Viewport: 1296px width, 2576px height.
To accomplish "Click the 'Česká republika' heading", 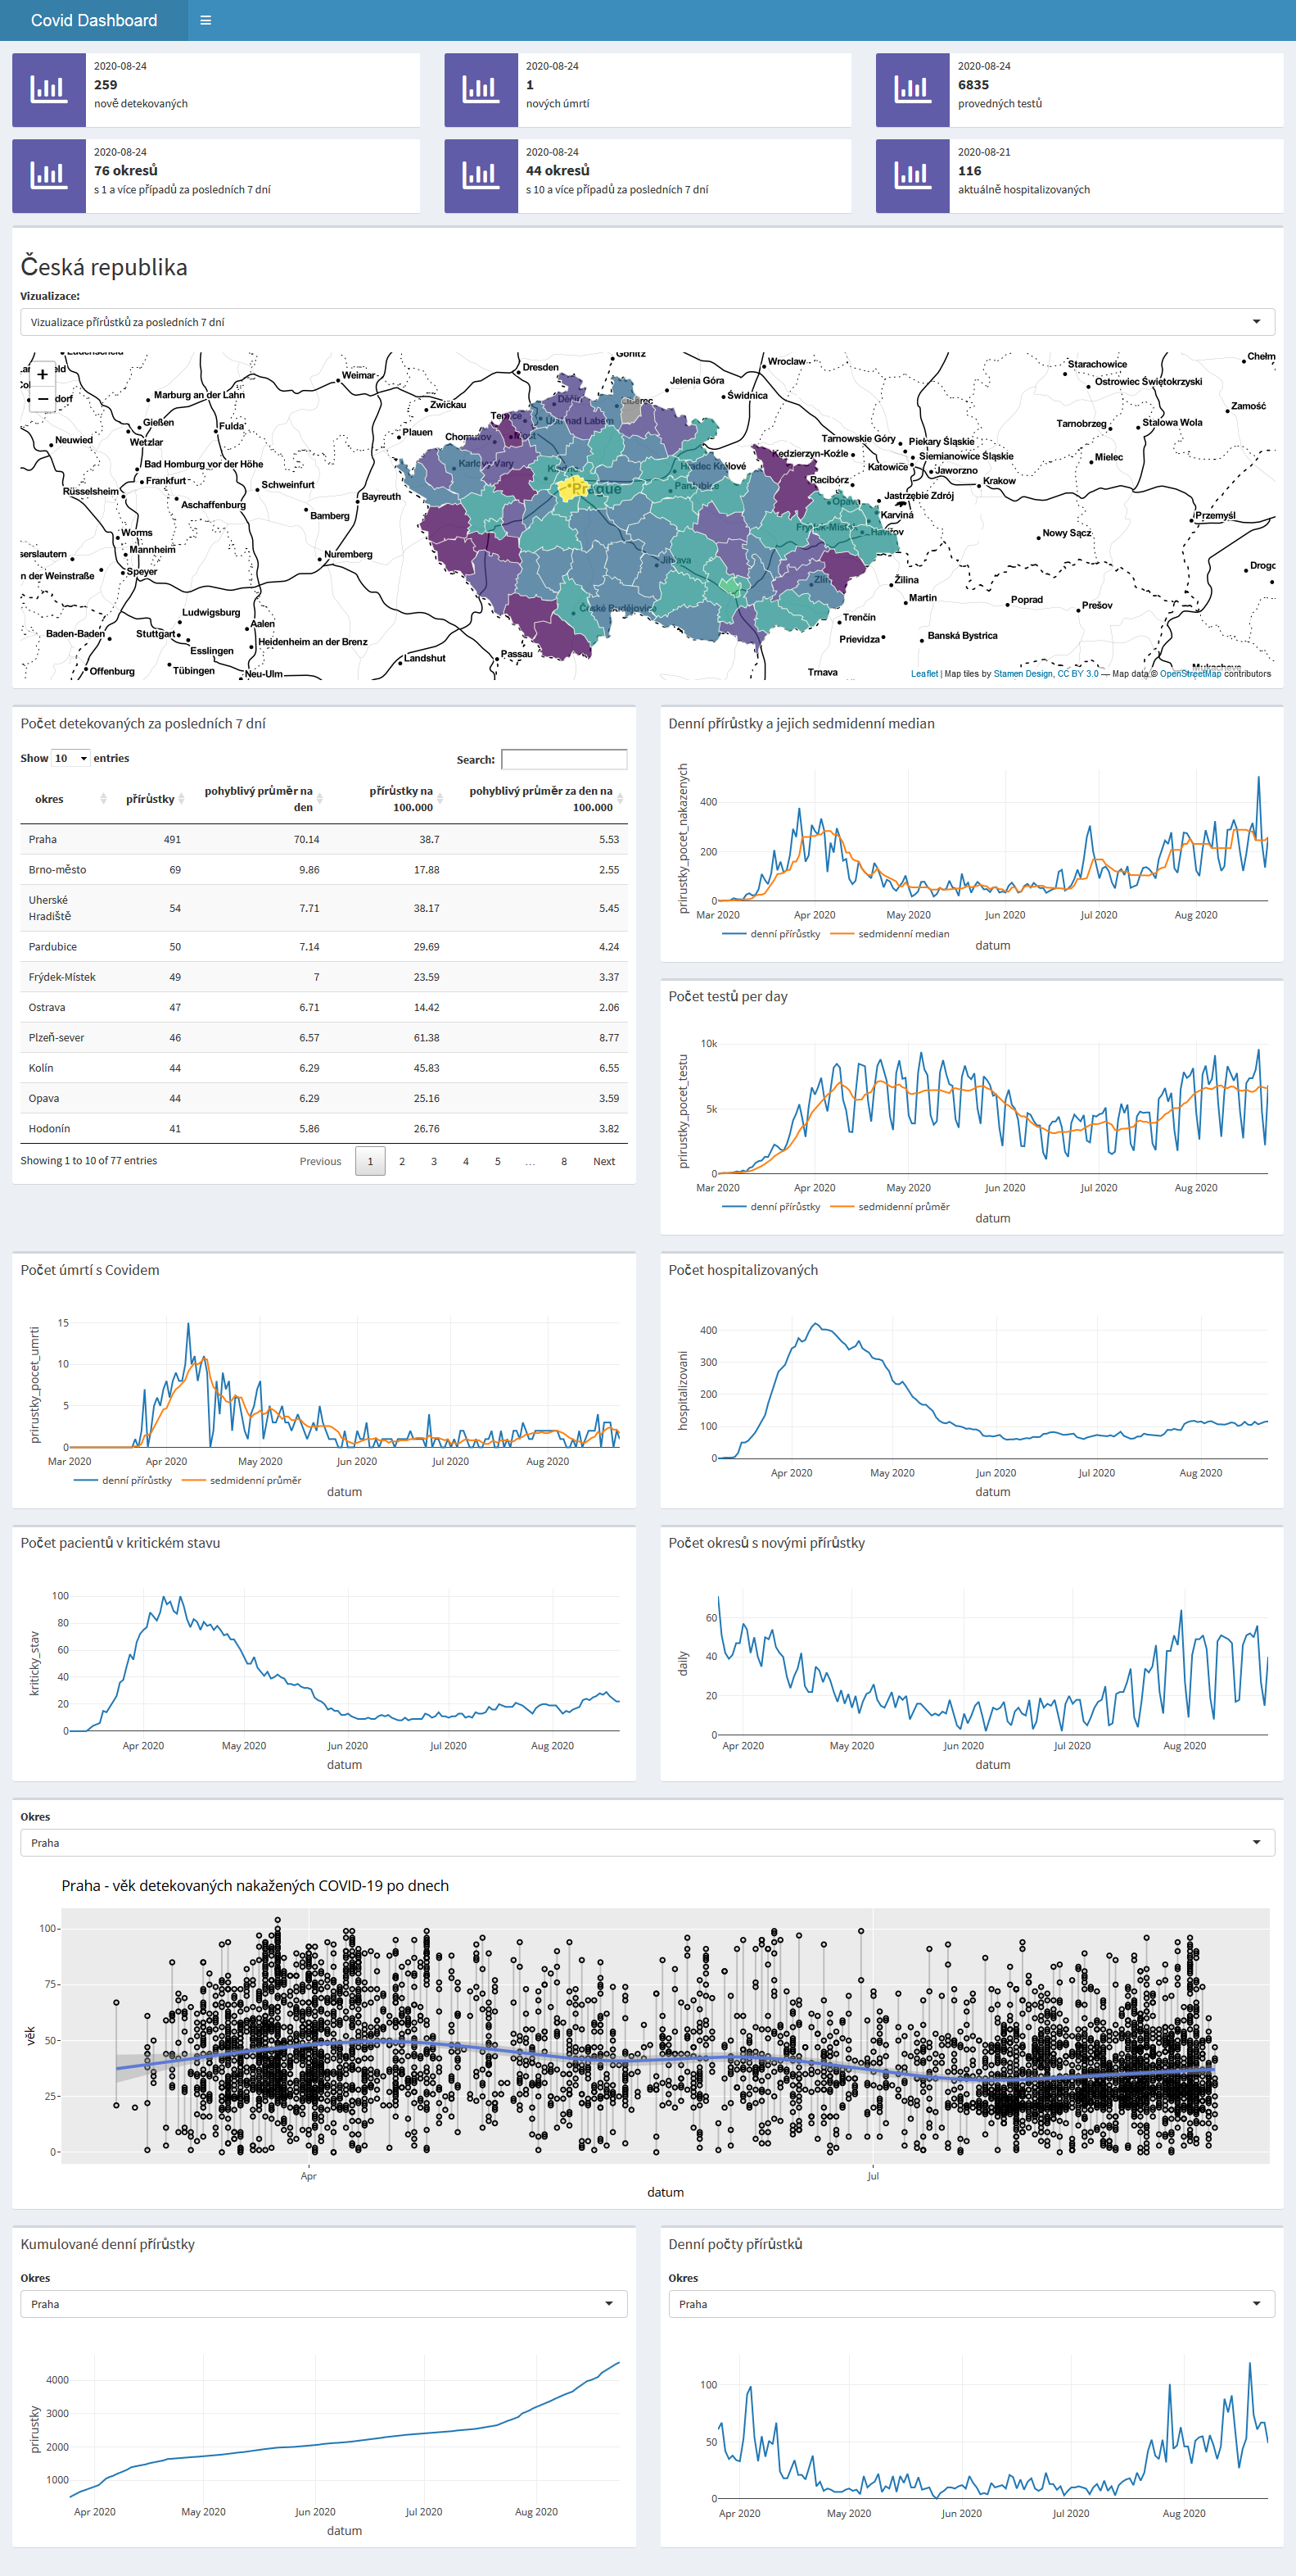I will point(104,267).
